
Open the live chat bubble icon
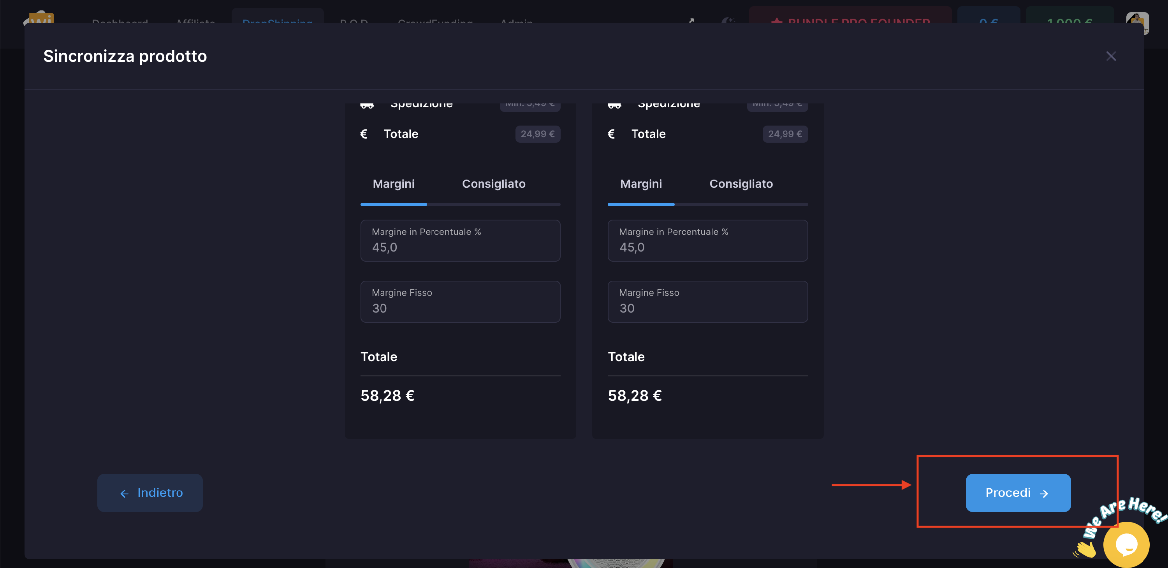(x=1126, y=544)
